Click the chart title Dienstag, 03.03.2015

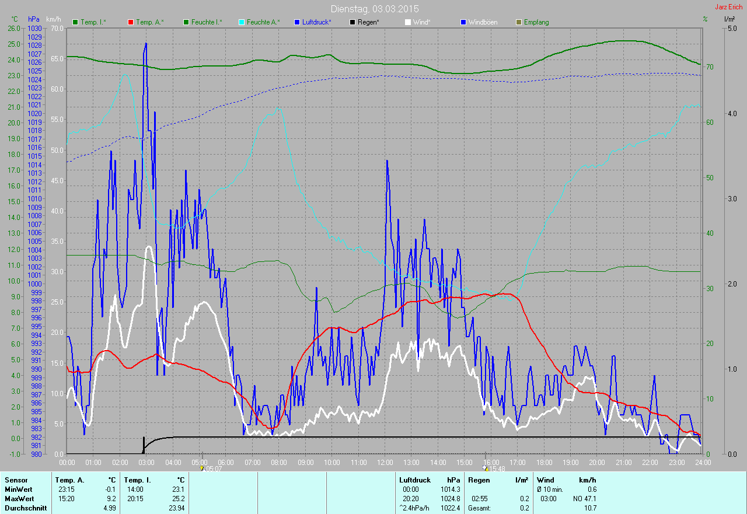click(x=375, y=9)
